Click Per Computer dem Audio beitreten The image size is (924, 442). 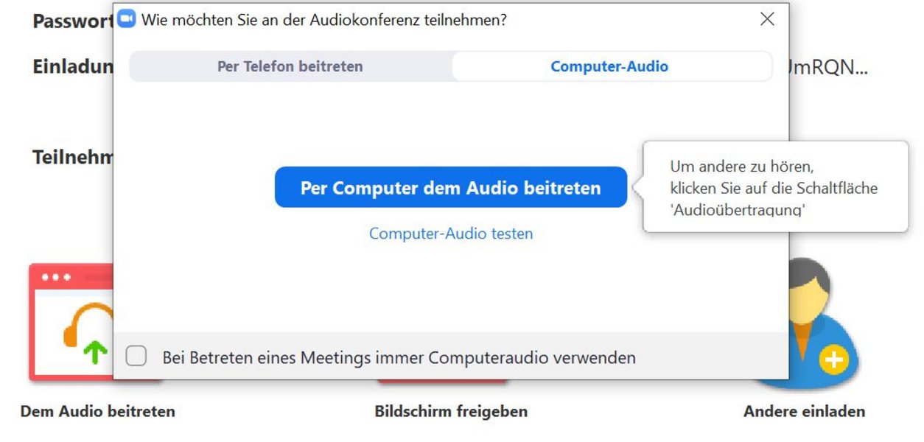[451, 187]
